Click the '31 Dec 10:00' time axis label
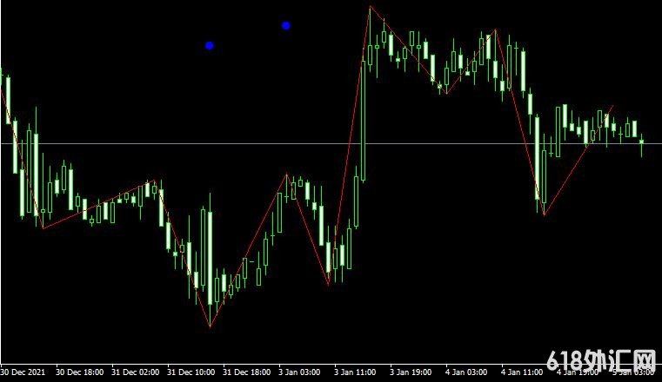 pyautogui.click(x=191, y=372)
